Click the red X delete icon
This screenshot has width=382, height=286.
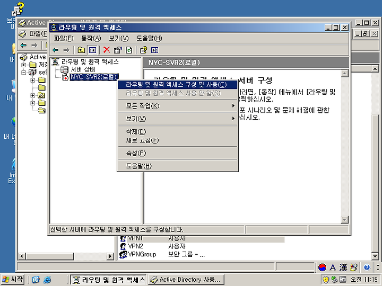coord(107,50)
